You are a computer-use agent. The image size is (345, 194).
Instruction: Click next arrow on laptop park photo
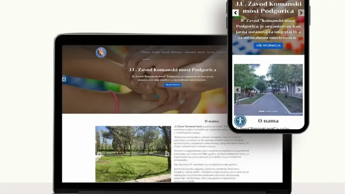[167, 154]
